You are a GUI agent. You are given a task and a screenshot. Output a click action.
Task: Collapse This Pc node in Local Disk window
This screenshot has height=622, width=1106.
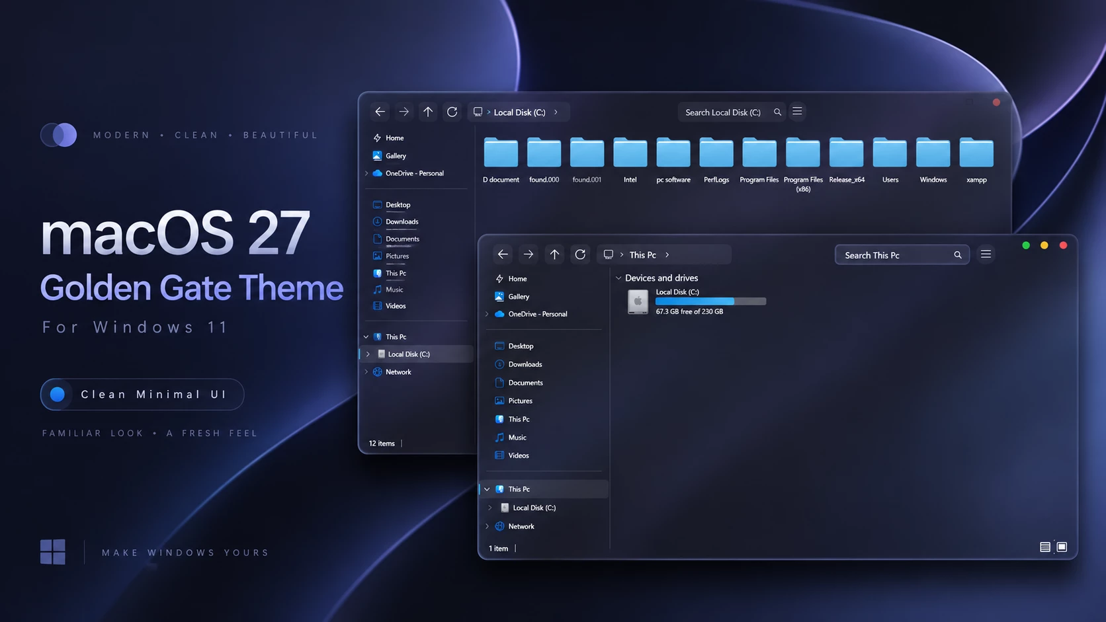tap(366, 336)
